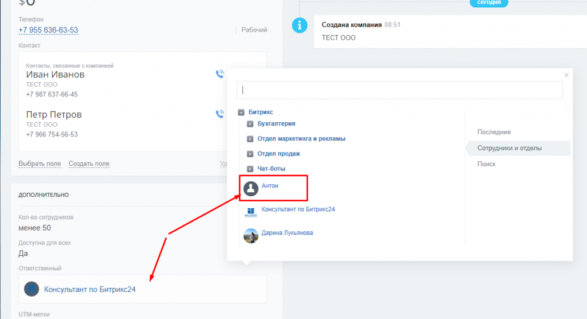Click Отдел продаж department label
Image resolution: width=587 pixels, height=319 pixels.
279,154
